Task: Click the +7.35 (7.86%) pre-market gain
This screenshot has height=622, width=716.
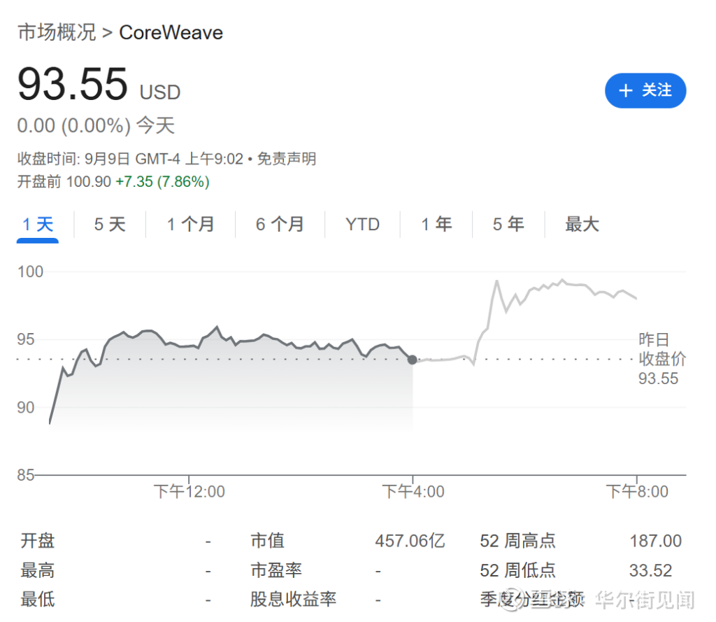Action: [x=162, y=182]
